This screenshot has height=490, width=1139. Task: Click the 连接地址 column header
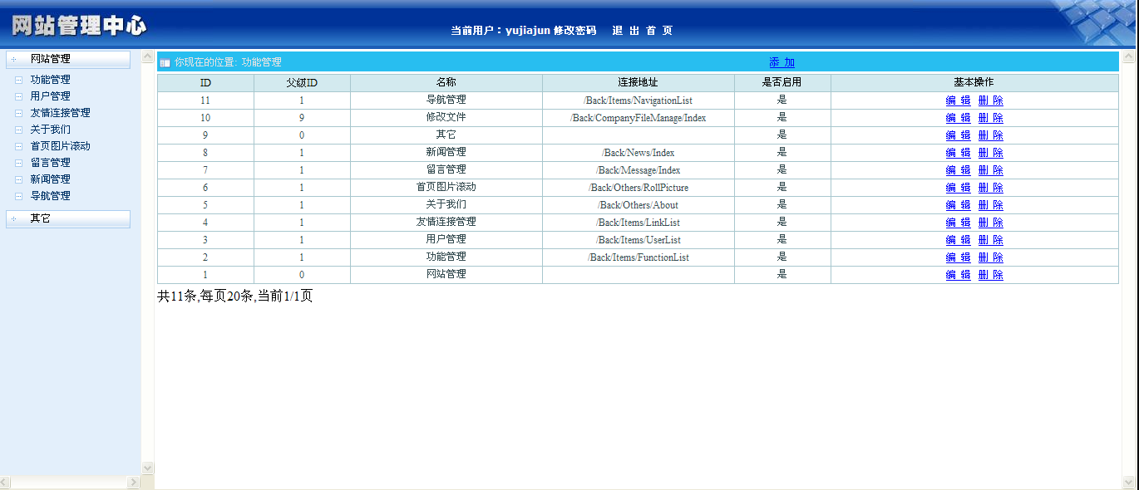point(639,83)
